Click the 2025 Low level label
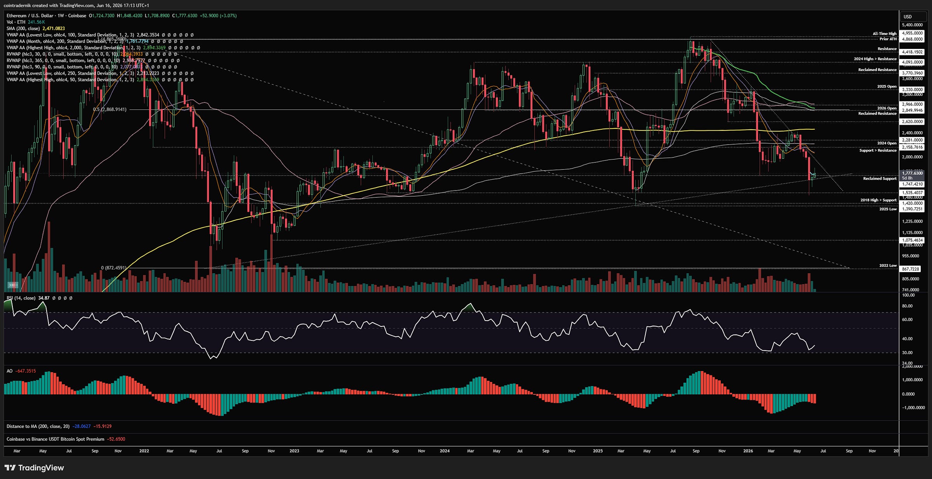This screenshot has height=479, width=932. [888, 209]
